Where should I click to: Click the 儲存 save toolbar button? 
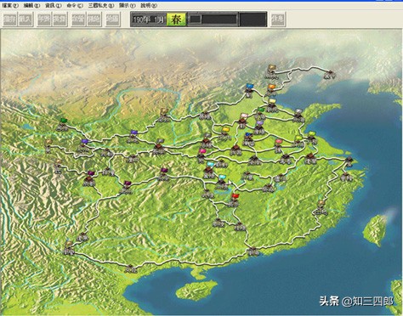pyautogui.click(x=10, y=20)
